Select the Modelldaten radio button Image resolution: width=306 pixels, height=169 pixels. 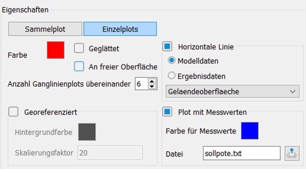coord(172,60)
